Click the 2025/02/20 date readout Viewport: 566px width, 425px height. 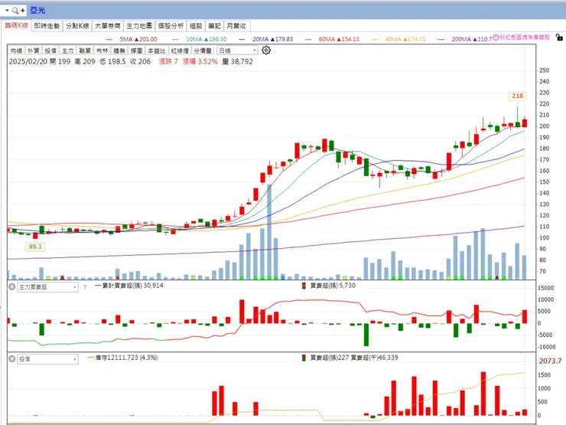point(28,61)
